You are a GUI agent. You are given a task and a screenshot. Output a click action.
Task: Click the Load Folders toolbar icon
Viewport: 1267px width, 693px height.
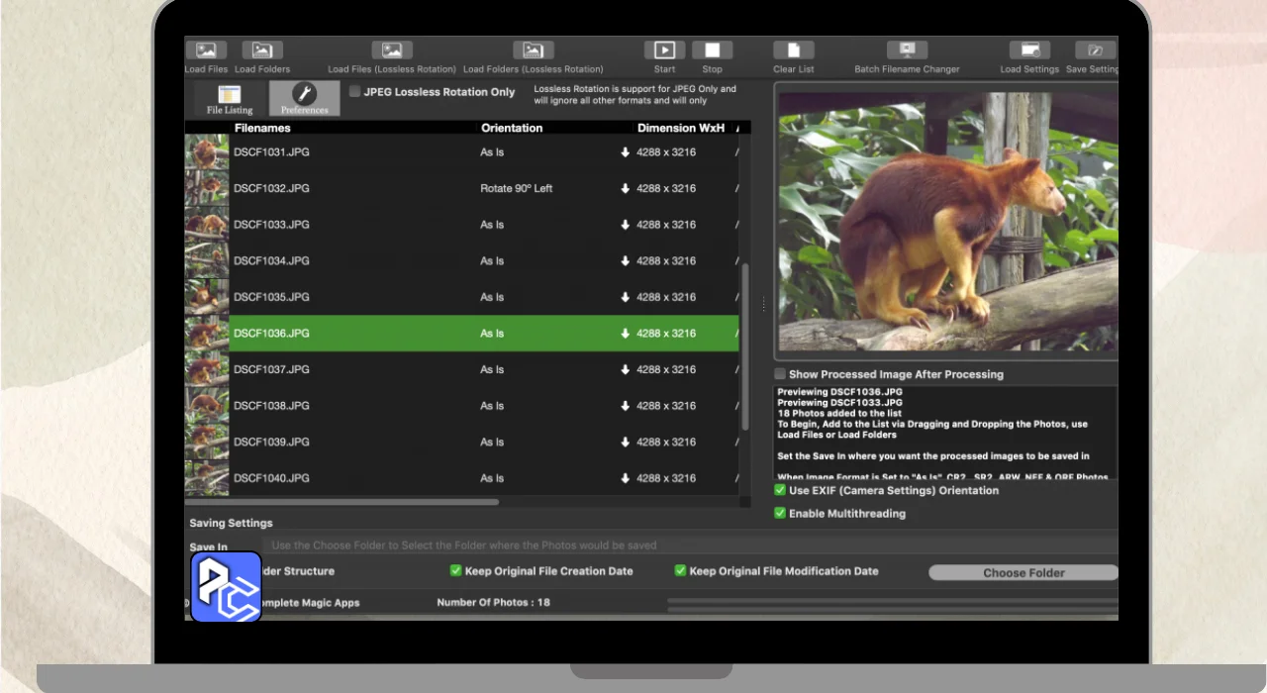point(262,50)
